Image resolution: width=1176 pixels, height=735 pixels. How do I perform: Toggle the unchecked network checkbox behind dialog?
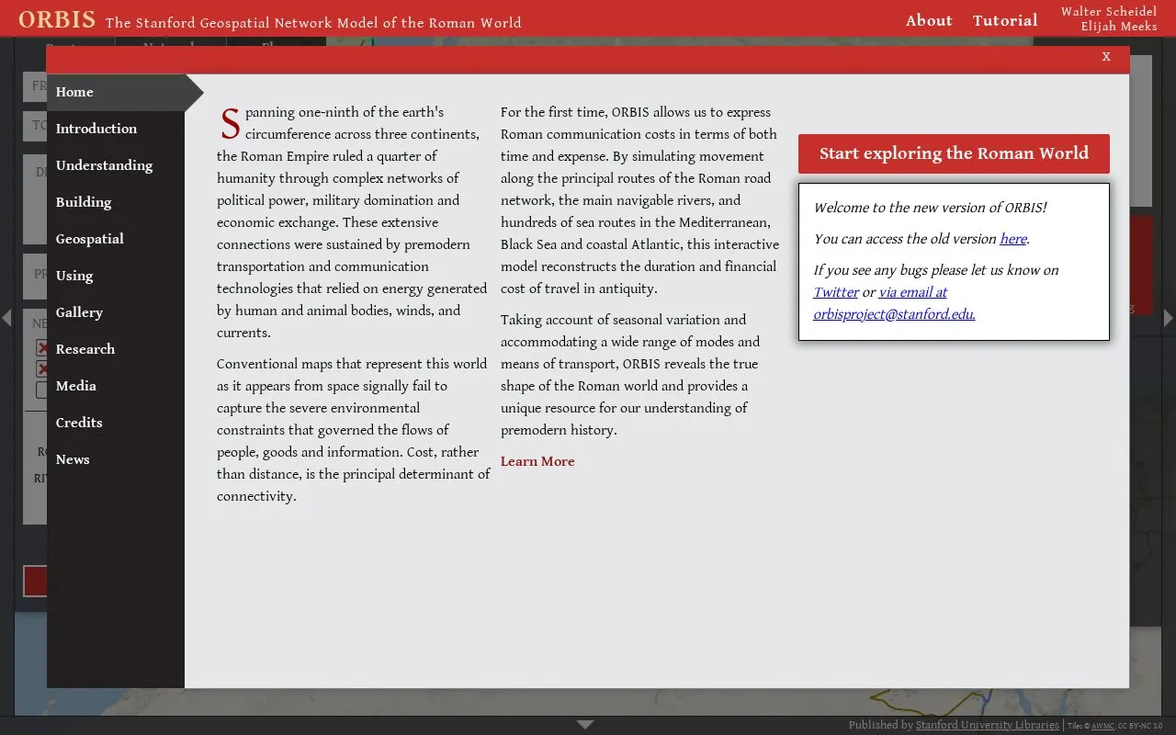[x=41, y=390]
